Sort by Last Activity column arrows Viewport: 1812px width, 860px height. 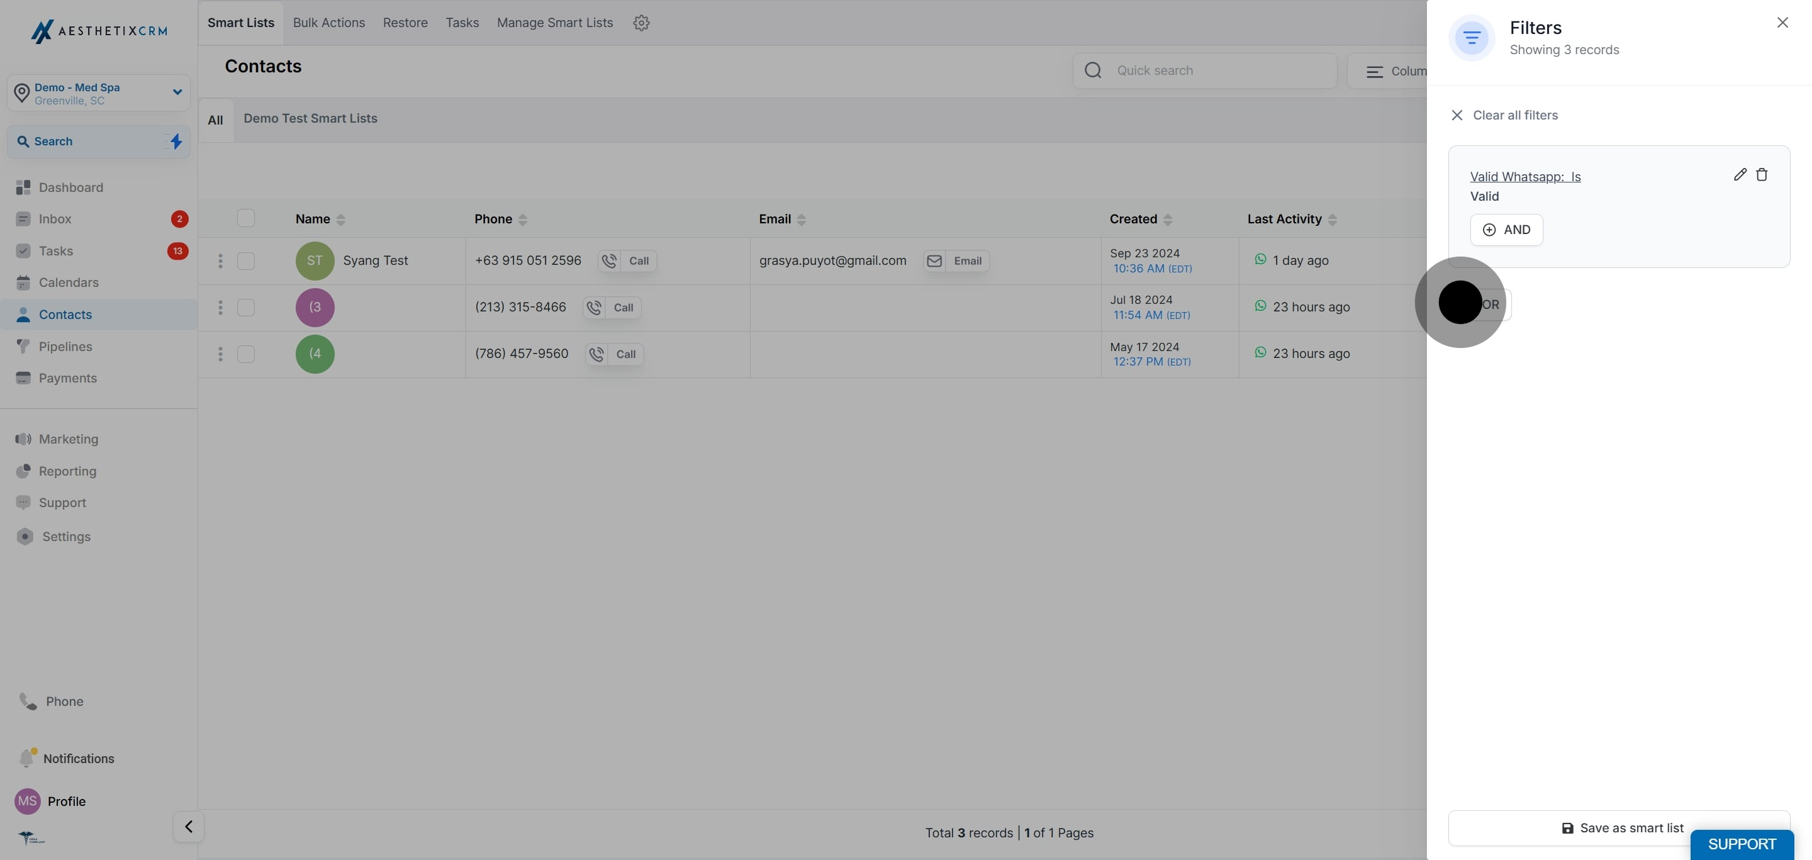coord(1331,220)
